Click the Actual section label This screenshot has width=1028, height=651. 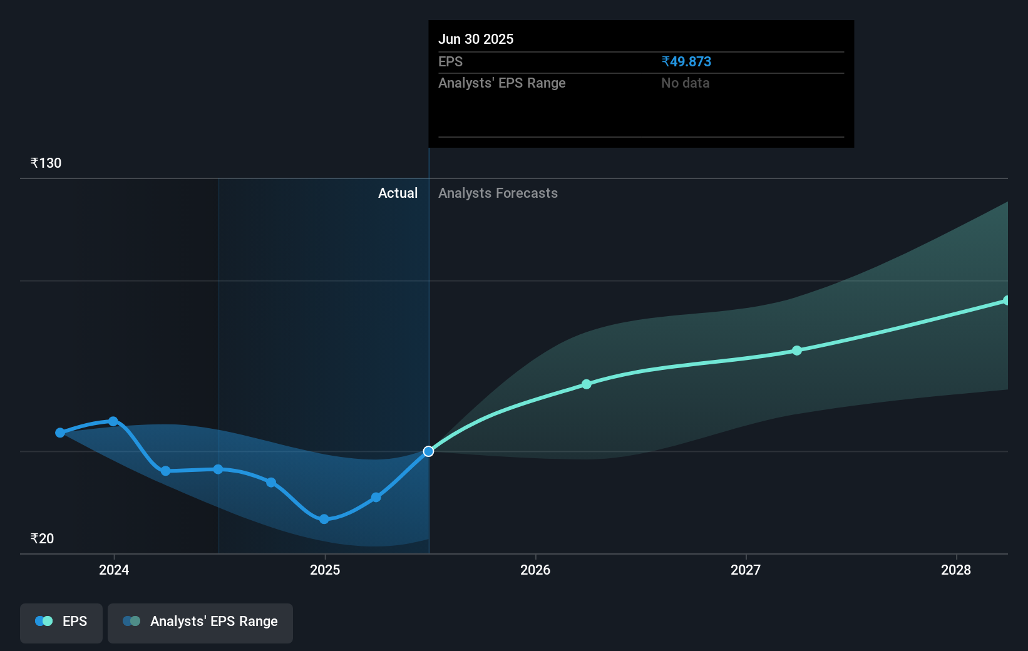click(398, 193)
